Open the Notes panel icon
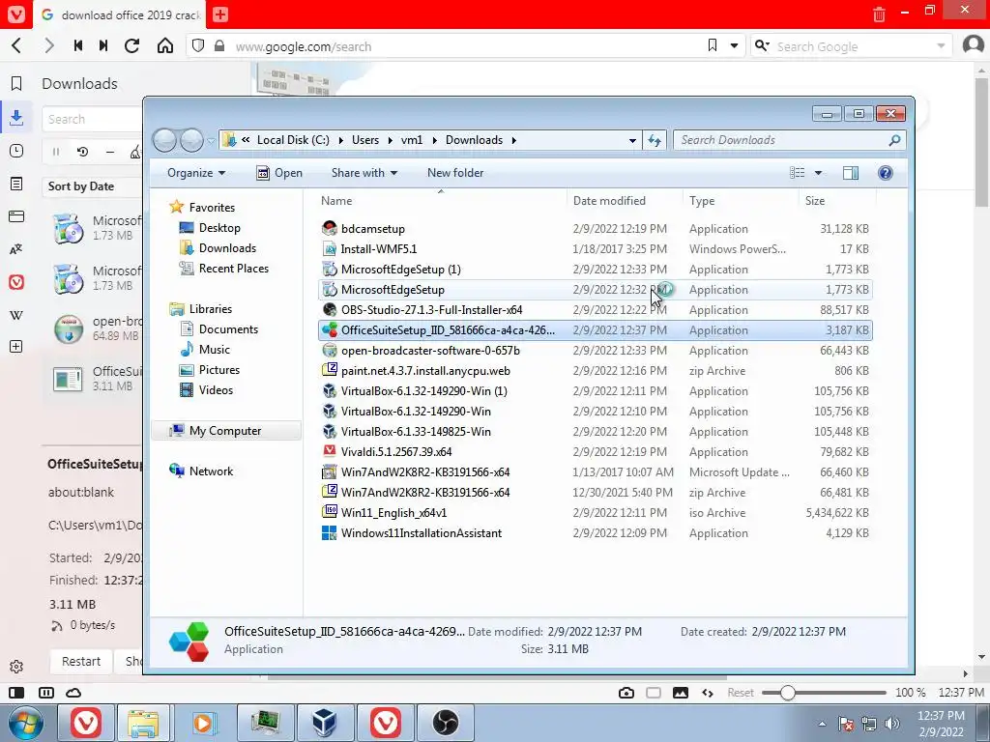 (x=16, y=184)
